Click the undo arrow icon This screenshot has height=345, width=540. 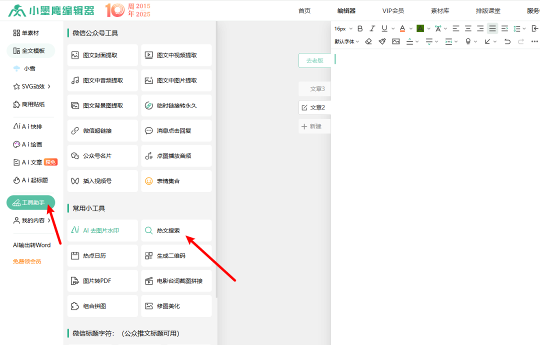507,41
